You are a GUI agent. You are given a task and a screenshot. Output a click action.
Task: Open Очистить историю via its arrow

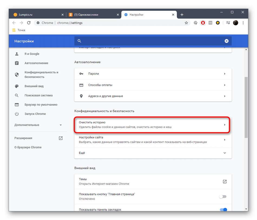coord(225,125)
